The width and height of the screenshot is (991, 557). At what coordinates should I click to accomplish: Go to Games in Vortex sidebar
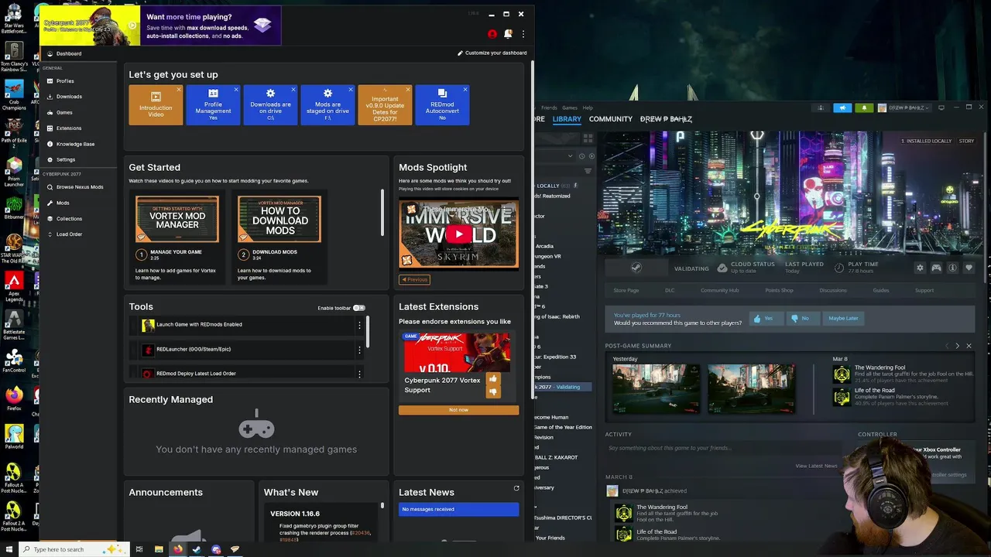tap(64, 112)
